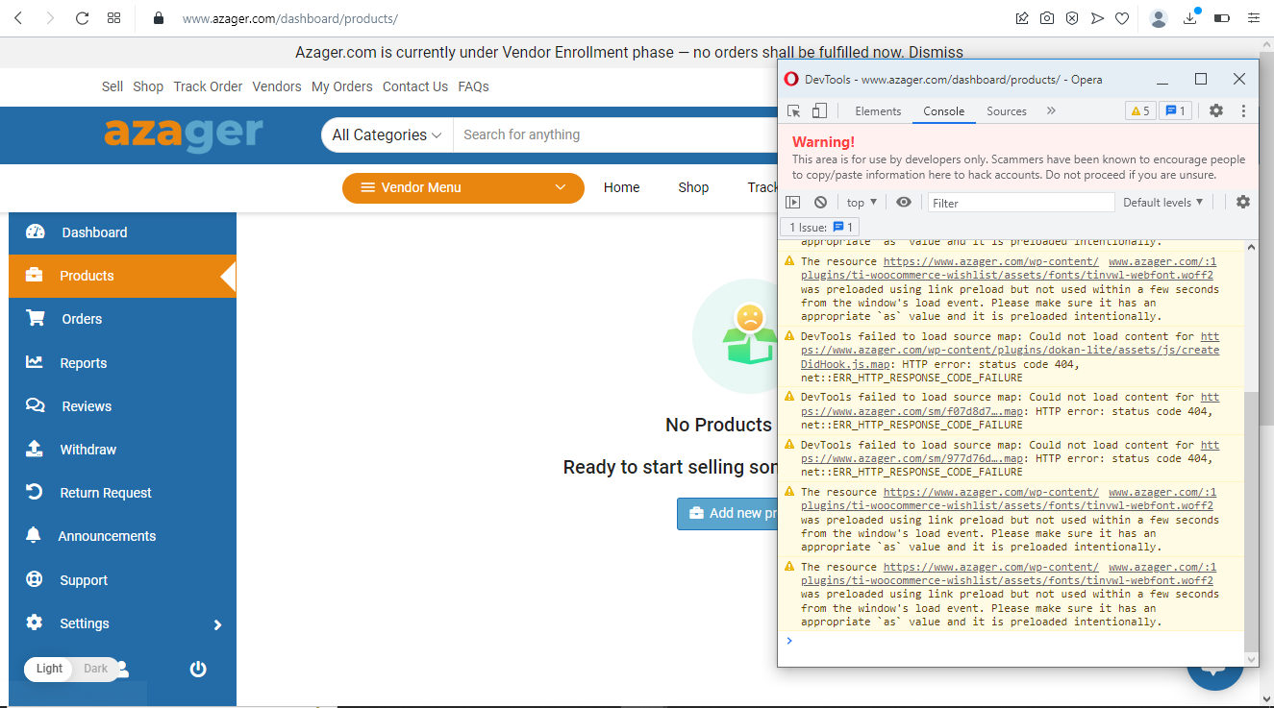Go back with the browser back arrow
This screenshot has height=708, width=1274.
click(x=18, y=17)
